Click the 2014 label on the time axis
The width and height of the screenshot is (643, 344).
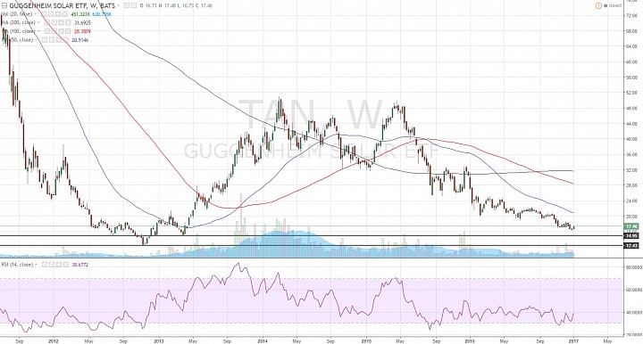pos(263,340)
